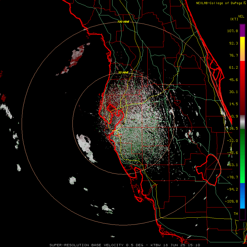Select the 45.6 velocity scale value
247x247 pixels.
click(234, 80)
